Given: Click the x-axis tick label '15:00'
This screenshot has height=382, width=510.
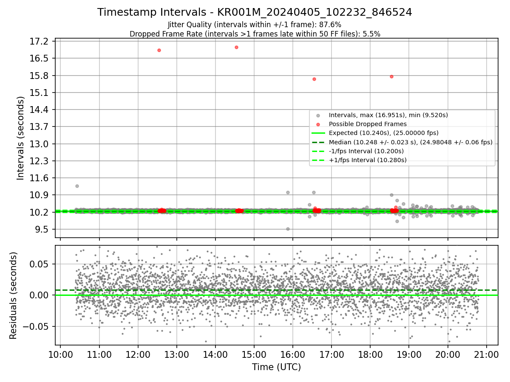Looking at the screenshot, I should tap(254, 354).
